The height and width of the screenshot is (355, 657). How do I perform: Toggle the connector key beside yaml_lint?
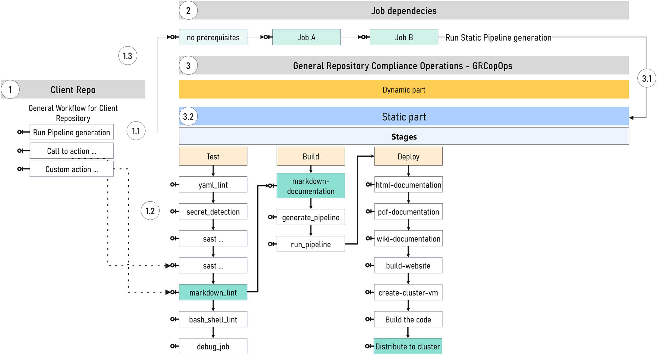tap(173, 184)
